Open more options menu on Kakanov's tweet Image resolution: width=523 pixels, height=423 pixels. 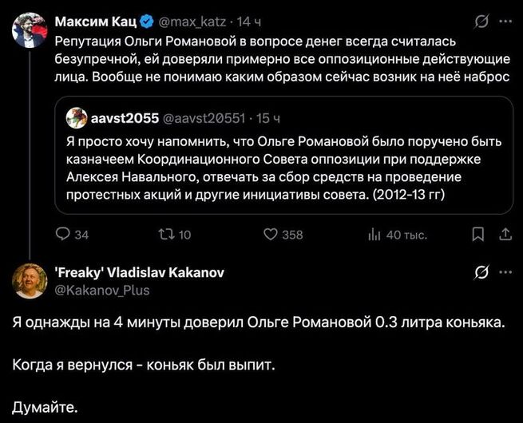coord(505,272)
